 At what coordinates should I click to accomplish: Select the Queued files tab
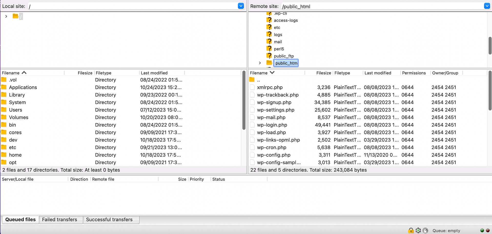[x=20, y=220]
